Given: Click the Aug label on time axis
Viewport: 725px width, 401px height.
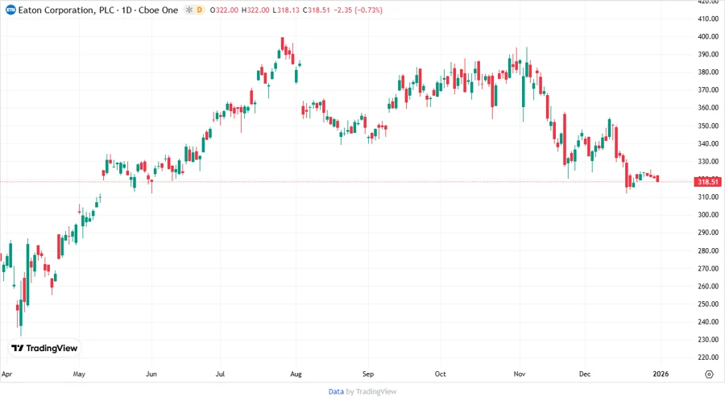Looking at the screenshot, I should coord(296,374).
